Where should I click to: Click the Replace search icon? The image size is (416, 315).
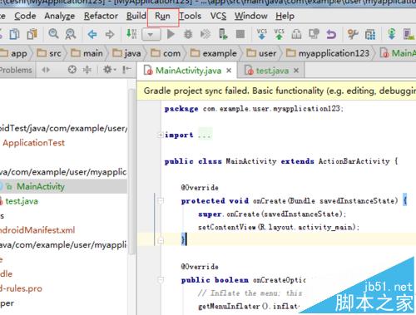point(71,34)
